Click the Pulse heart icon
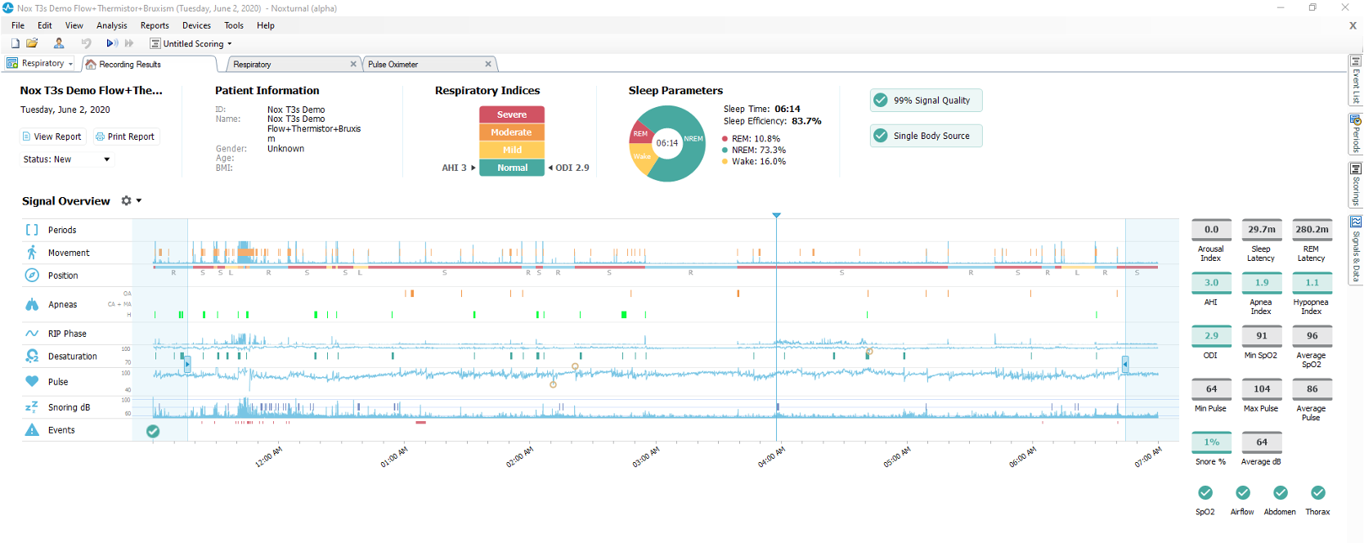This screenshot has width=1364, height=543. click(32, 381)
